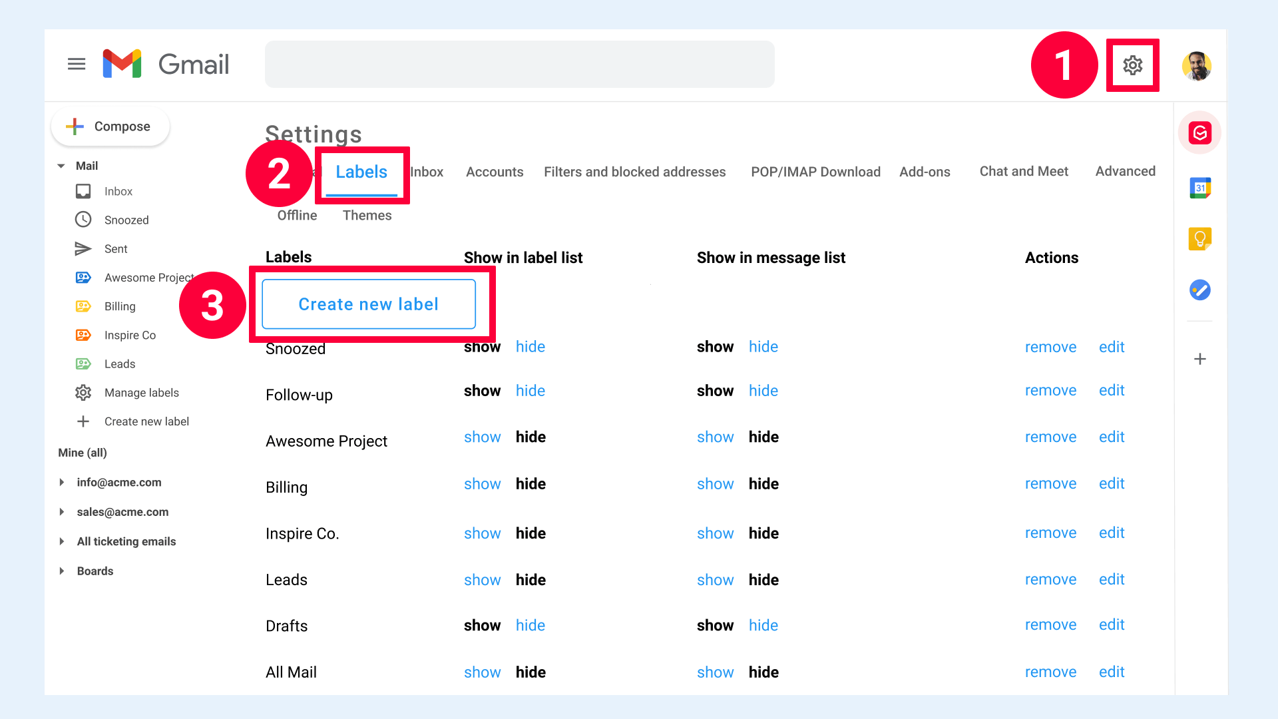Hide Drafts in the message list

pos(763,625)
